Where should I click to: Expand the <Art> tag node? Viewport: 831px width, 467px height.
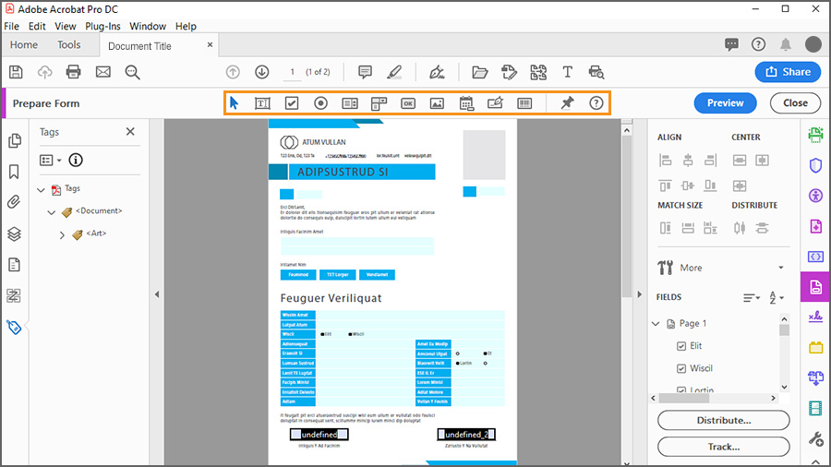(62, 234)
